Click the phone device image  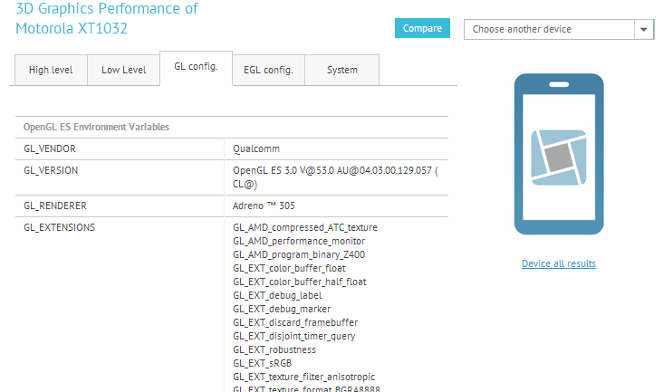coord(559,154)
